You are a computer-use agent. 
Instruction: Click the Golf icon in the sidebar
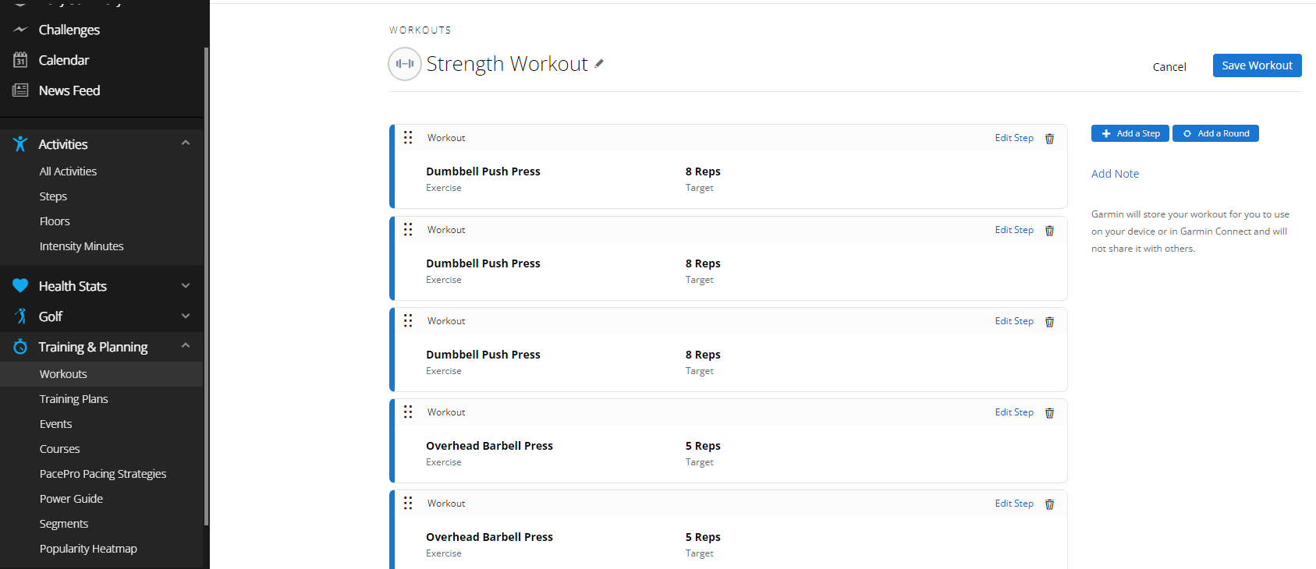pyautogui.click(x=20, y=316)
